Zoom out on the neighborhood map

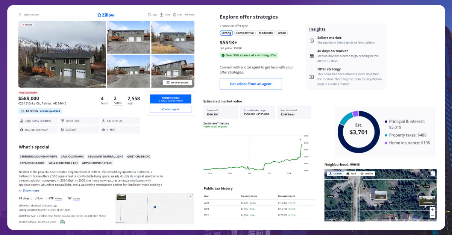pos(432,215)
